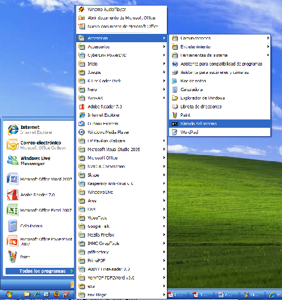This screenshot has height=300, width=282.
Task: Expand Comunicaciones submenu arrow
Action: 268,38
